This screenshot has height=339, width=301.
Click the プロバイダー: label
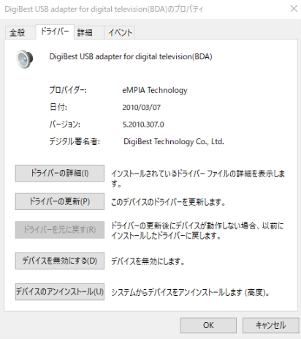tap(68, 90)
